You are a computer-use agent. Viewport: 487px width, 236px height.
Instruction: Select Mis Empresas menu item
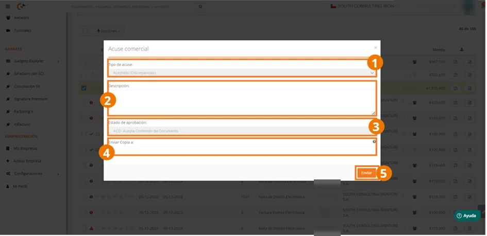coord(25,149)
